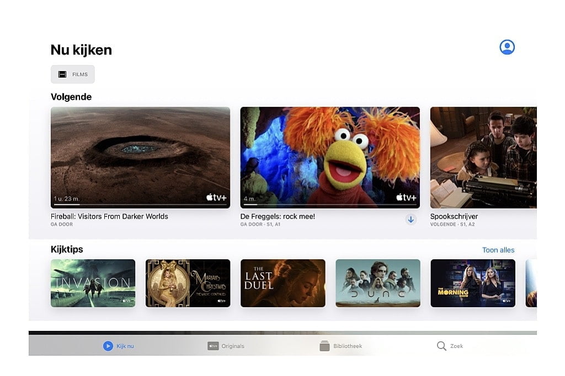Resume Fireball: Visitors From Darker Worlds
Viewport: 565px width, 376px height.
tap(140, 157)
